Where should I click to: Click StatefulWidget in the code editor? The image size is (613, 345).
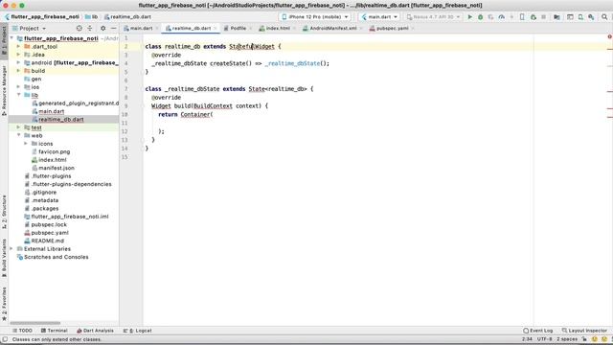click(x=252, y=47)
